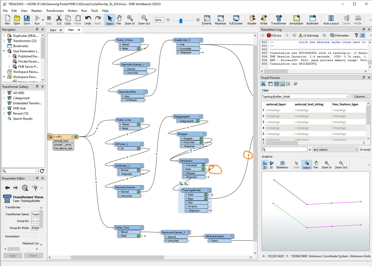Add a Reader to the workspace
372x266 pixels.
(x=252, y=20)
